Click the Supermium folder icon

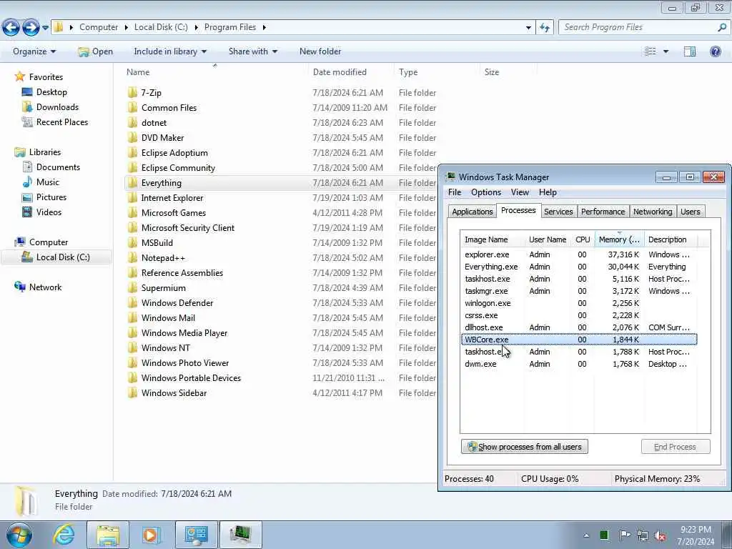click(x=132, y=287)
